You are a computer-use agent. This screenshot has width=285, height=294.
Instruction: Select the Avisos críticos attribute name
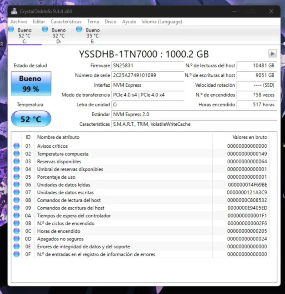click(x=52, y=146)
